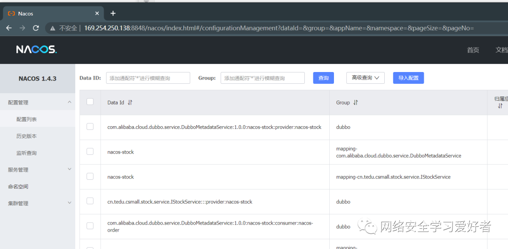Focus the Data ID search field
508x249 pixels.
(148, 78)
